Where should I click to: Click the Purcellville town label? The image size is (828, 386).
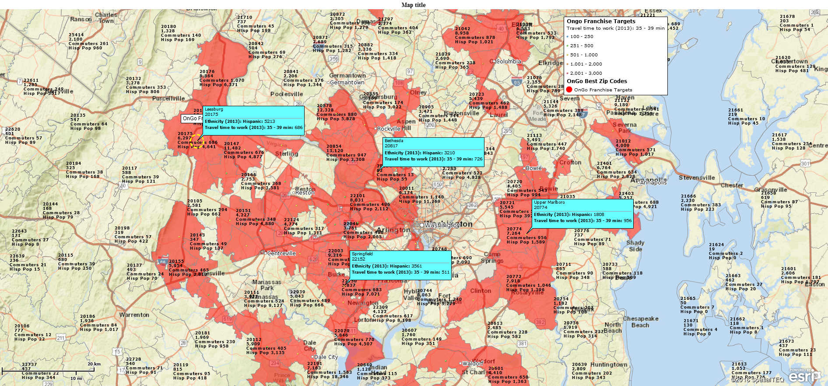[x=168, y=99]
